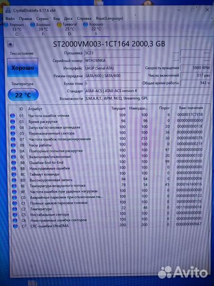Image resolution: width=214 pixels, height=286 pixels.
Task: Click the 5900 RPM rotation speed field
Action: 196,68
